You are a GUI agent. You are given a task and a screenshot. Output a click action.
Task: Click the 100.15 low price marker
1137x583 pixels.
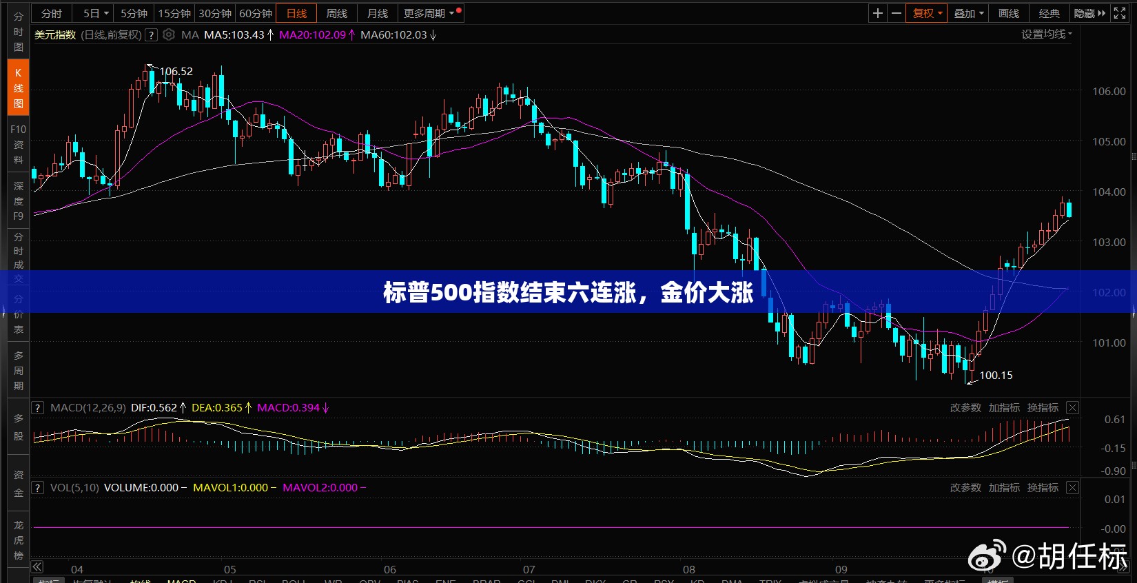point(996,376)
